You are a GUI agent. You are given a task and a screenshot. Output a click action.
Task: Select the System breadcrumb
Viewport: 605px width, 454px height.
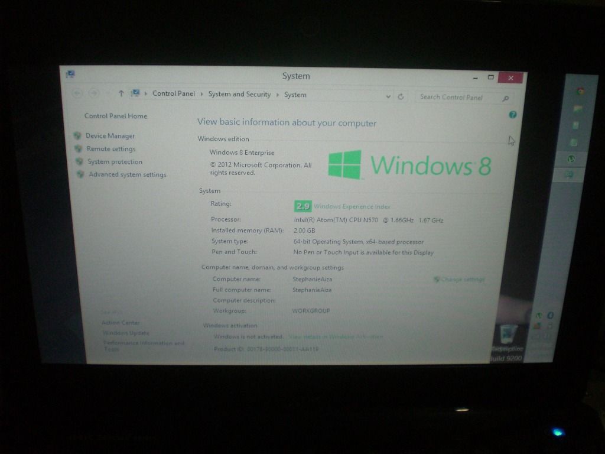(295, 95)
